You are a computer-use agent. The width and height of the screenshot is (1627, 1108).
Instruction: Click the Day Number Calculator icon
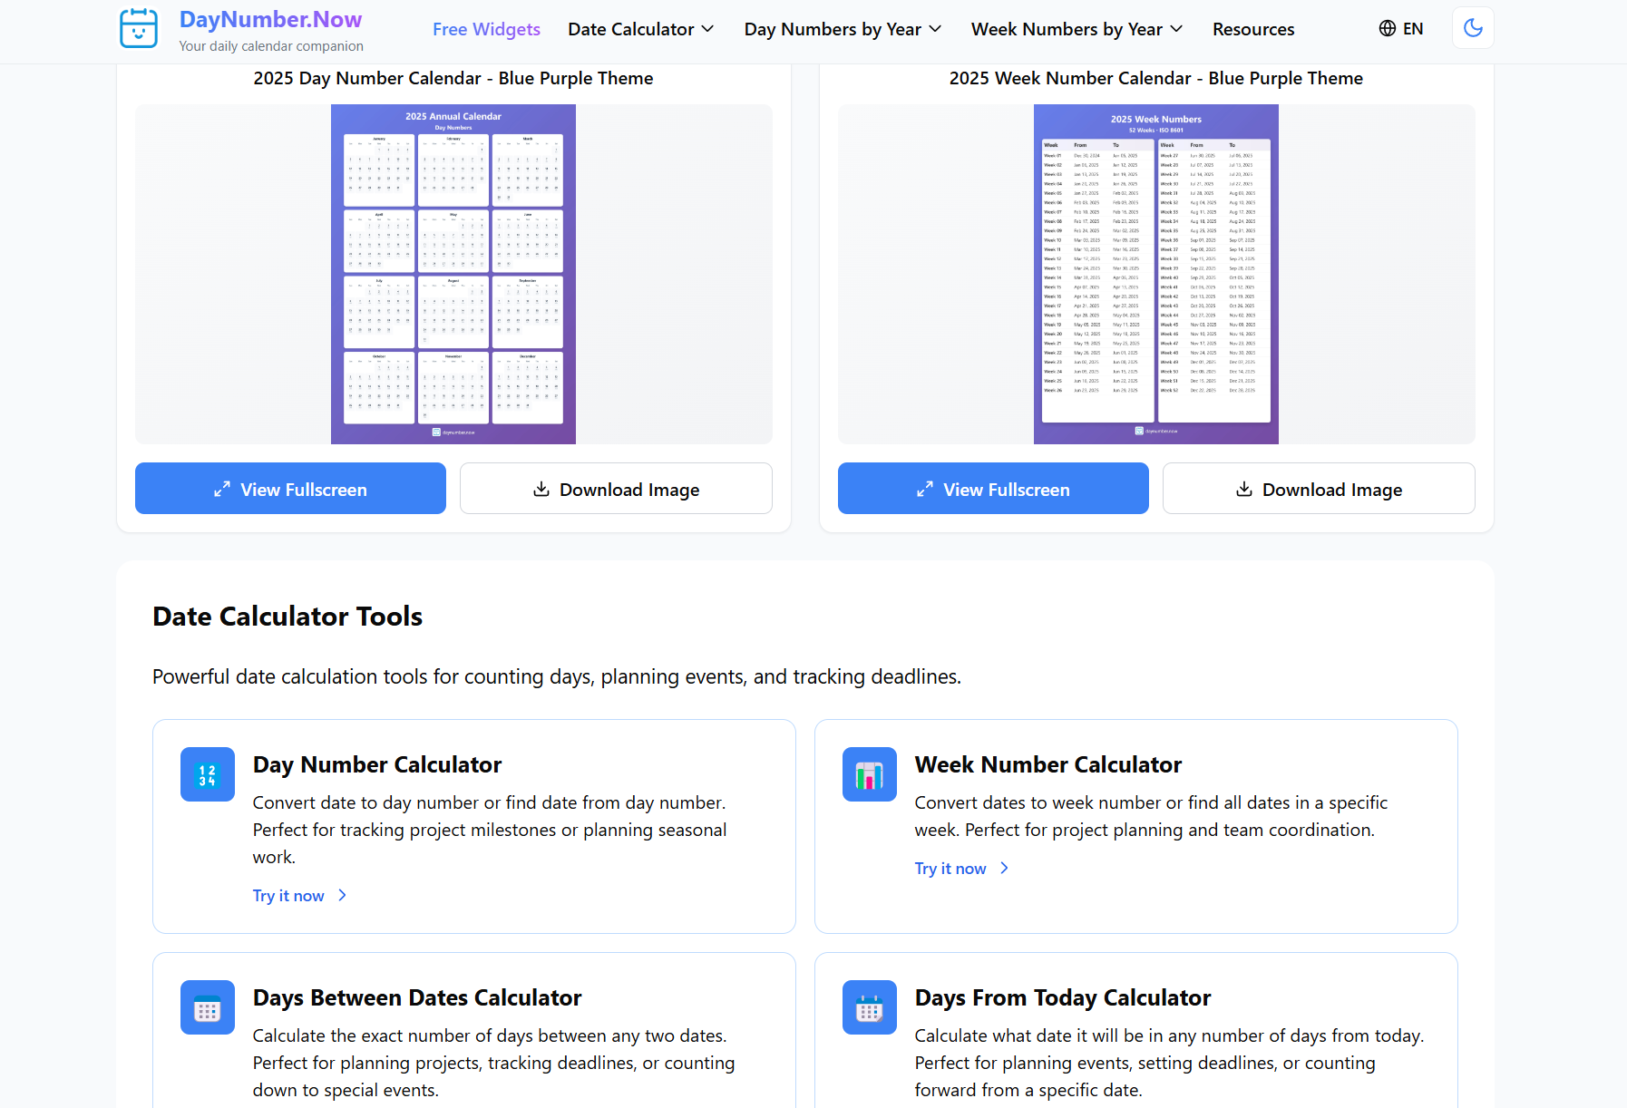tap(208, 774)
